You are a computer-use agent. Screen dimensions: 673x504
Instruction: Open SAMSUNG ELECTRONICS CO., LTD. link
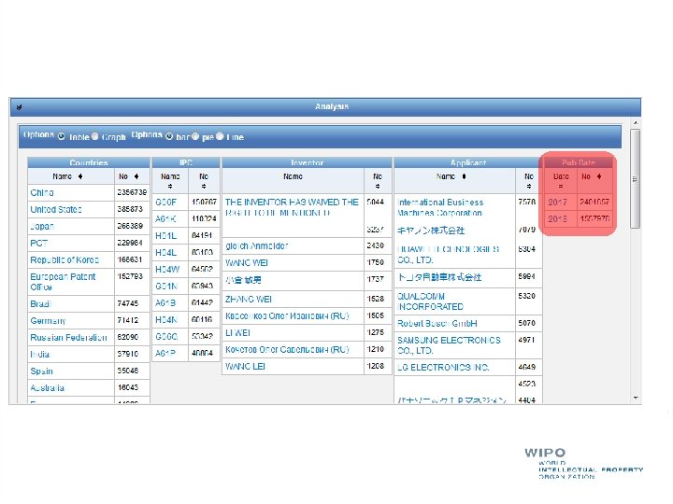click(x=449, y=345)
